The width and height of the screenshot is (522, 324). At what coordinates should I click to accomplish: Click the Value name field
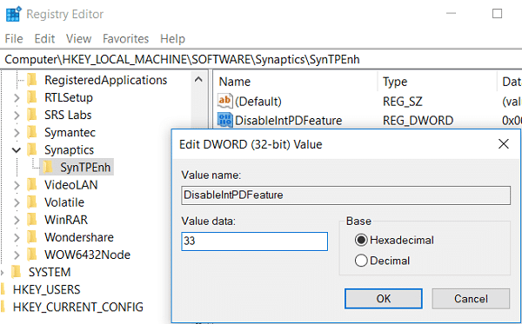[x=345, y=195]
